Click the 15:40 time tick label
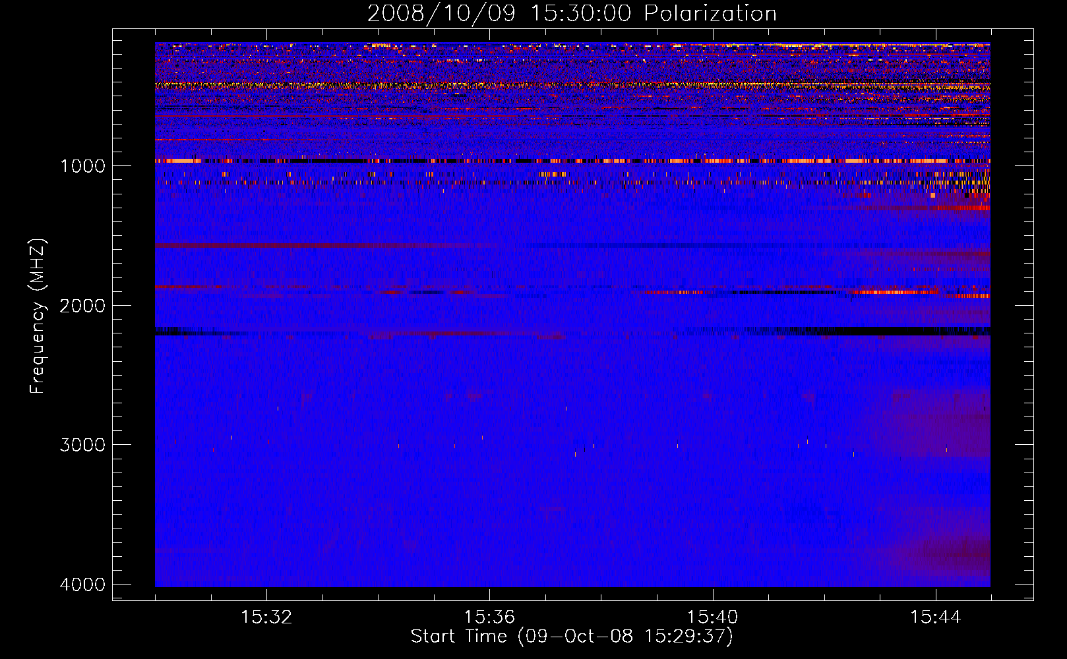Screen dimensions: 1067x659 pos(712,617)
